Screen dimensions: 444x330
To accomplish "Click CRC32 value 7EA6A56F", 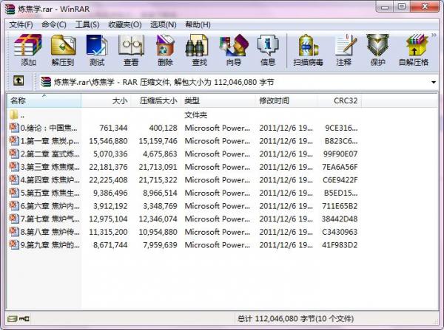I will 340,167.
